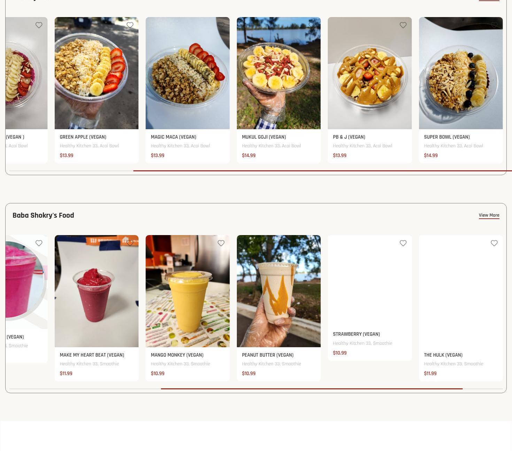Add Super Bowl (Vegan) to favorites heart
Screen dimensions: 512x451
click(494, 25)
